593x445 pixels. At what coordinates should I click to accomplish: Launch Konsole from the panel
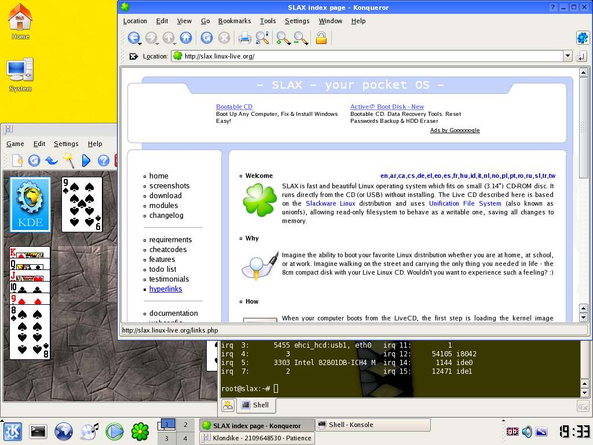38,431
